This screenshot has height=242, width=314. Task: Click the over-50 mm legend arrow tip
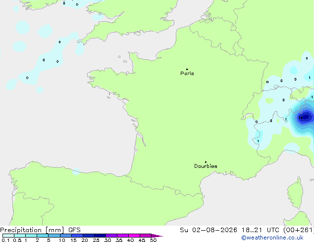point(157,236)
